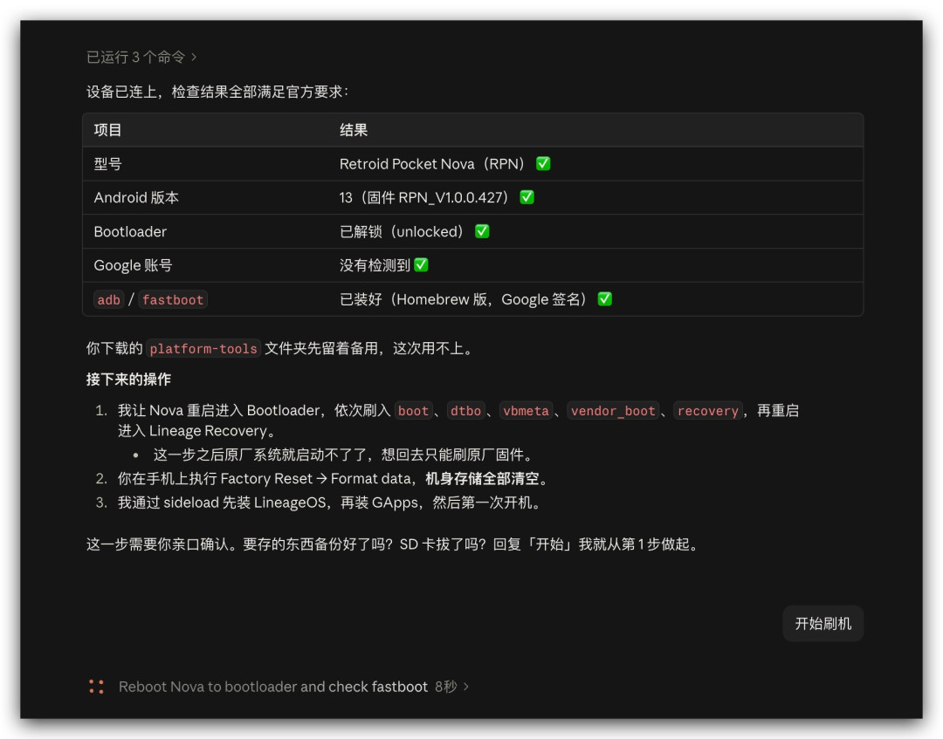The width and height of the screenshot is (943, 739).
Task: Click the 开始刷机 message bubble
Action: tap(823, 624)
